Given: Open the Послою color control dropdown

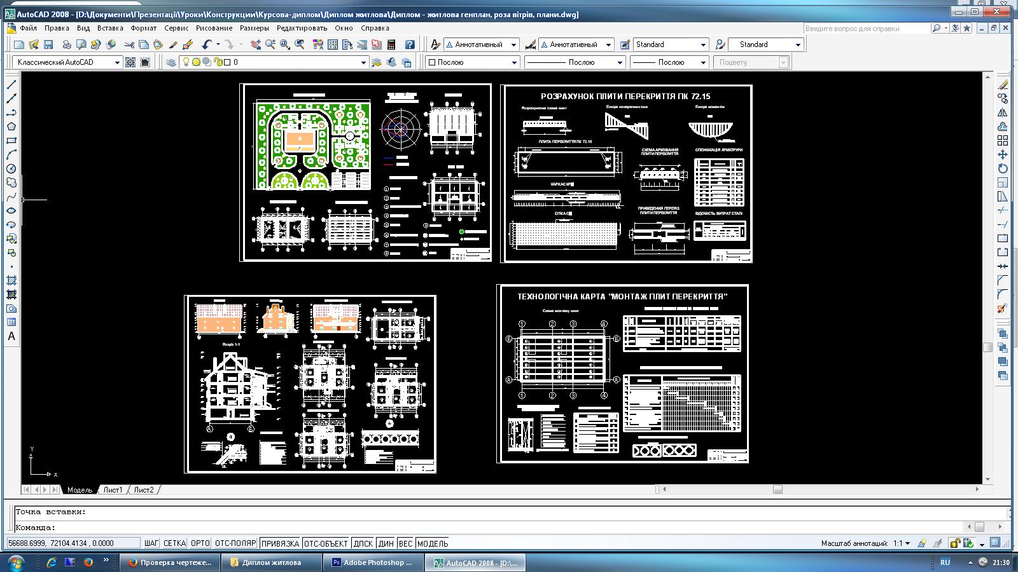Looking at the screenshot, I should pos(473,62).
